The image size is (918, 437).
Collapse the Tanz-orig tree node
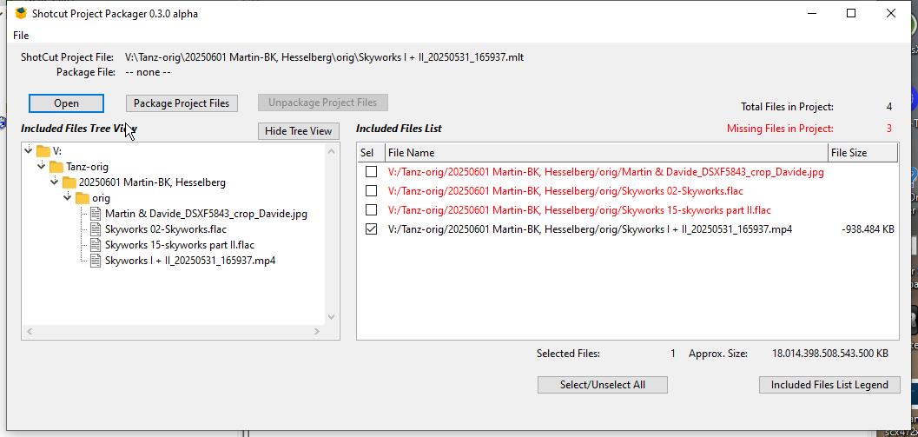[x=42, y=166]
